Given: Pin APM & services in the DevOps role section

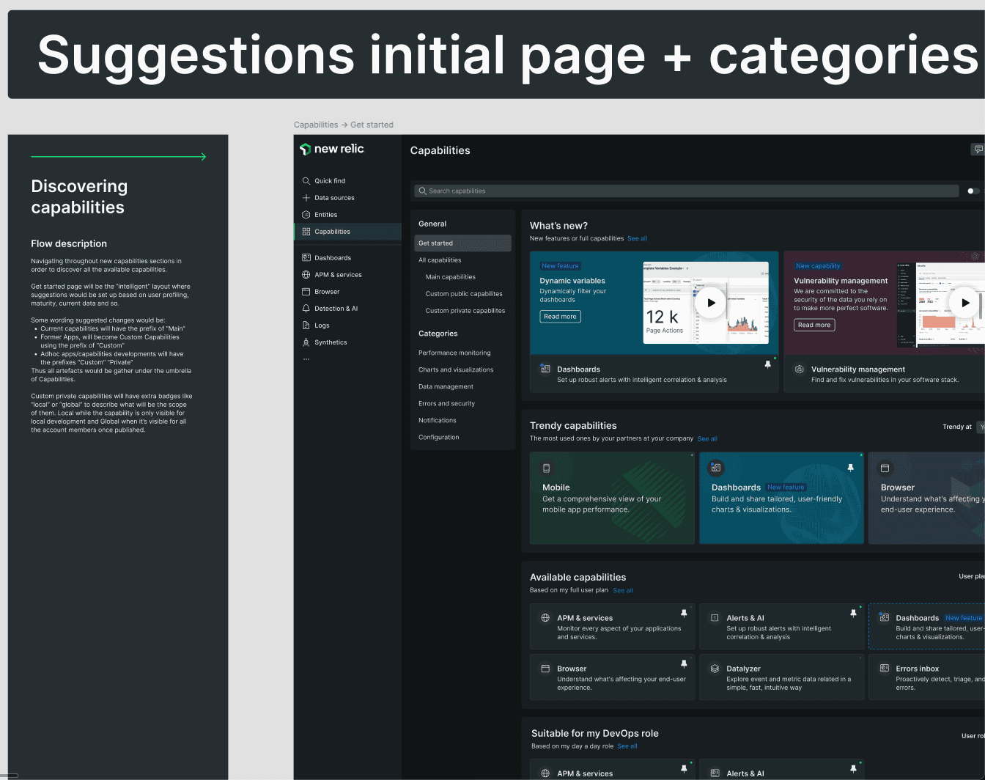Looking at the screenshot, I should tap(684, 768).
